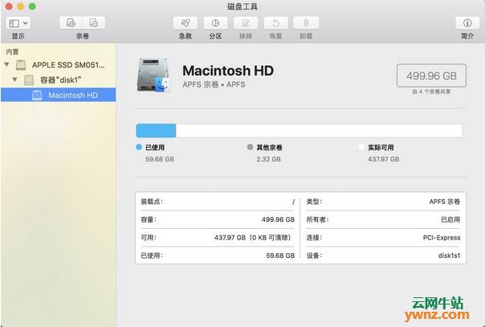Click the 磁盘工具 window title
The height and width of the screenshot is (327, 485).
pos(243,6)
